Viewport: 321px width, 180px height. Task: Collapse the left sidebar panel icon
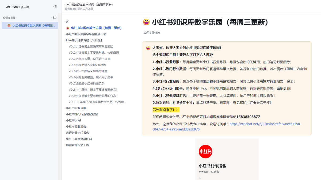coord(55,6)
